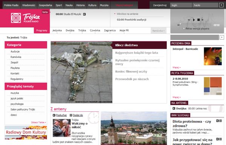
Task: Open Historia in top menu
Action: [x=81, y=5]
